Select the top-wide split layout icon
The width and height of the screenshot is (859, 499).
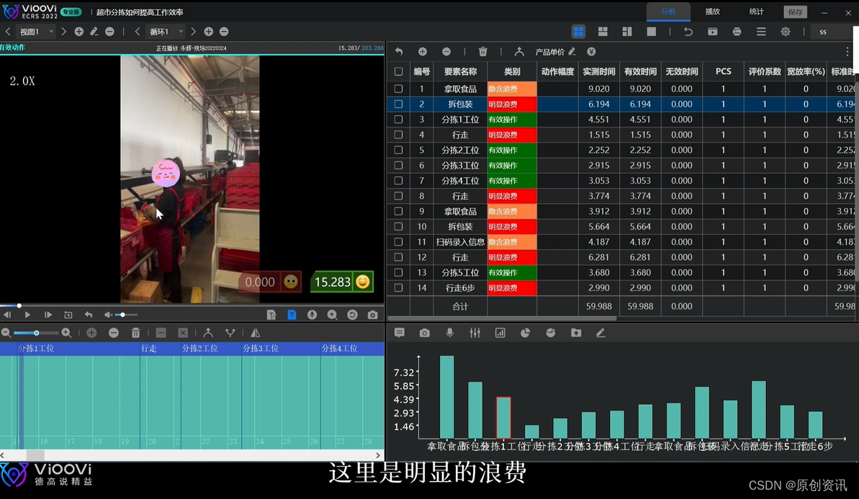(603, 32)
